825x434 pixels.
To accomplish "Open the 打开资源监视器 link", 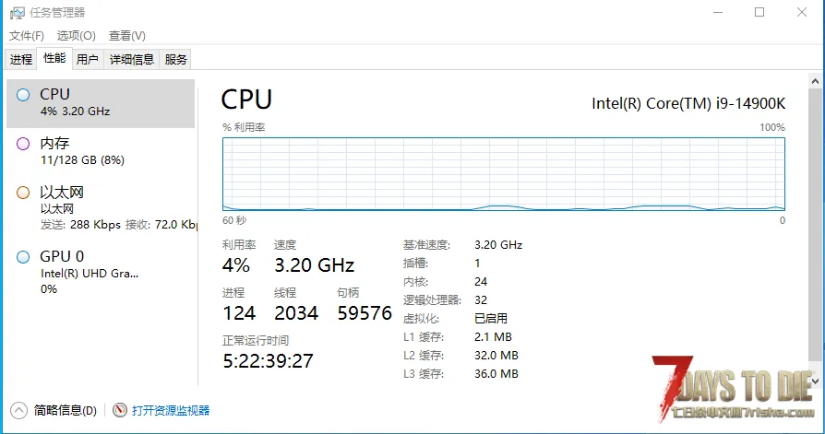I will pyautogui.click(x=171, y=410).
